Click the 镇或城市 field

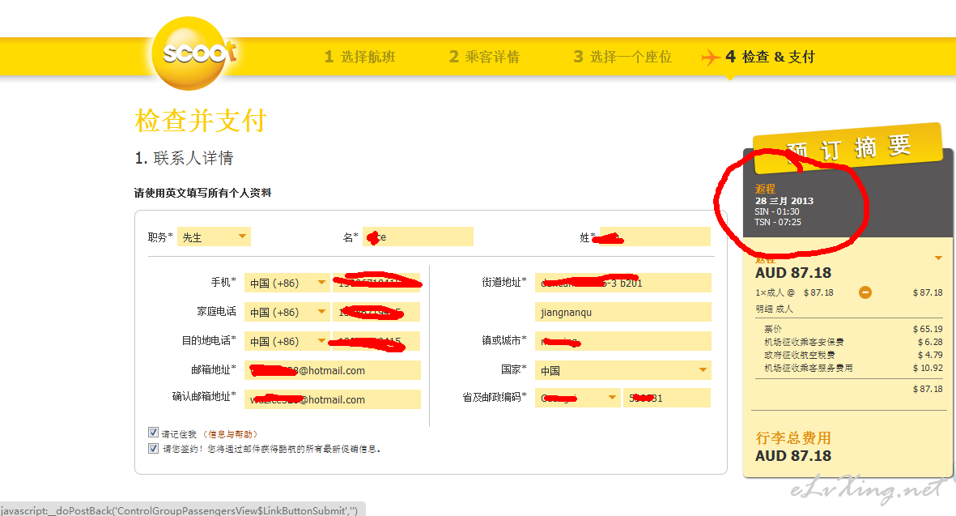[x=623, y=341]
